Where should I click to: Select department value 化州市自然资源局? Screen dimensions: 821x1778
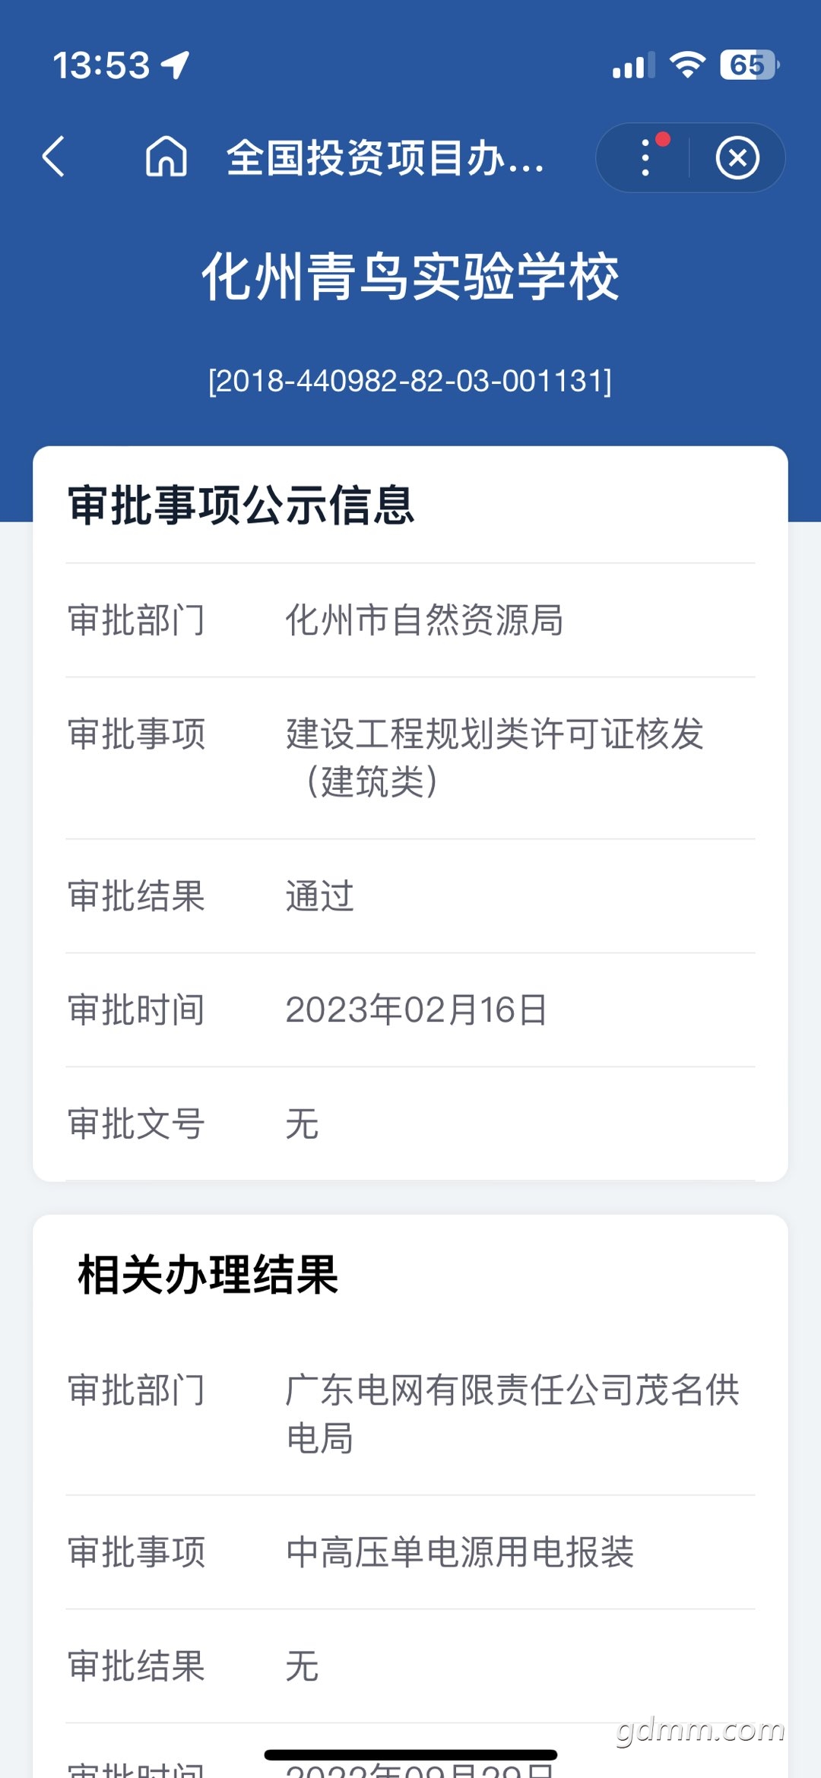[x=424, y=620]
